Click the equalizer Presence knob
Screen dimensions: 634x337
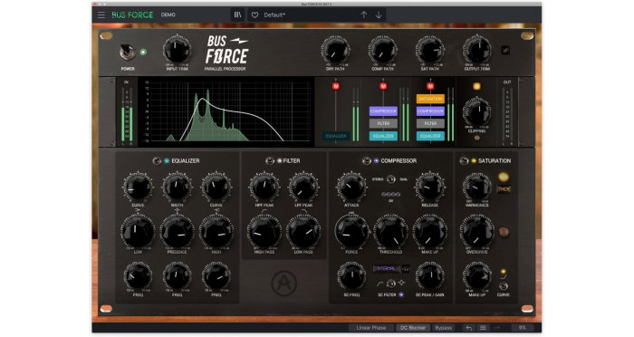pyautogui.click(x=177, y=231)
